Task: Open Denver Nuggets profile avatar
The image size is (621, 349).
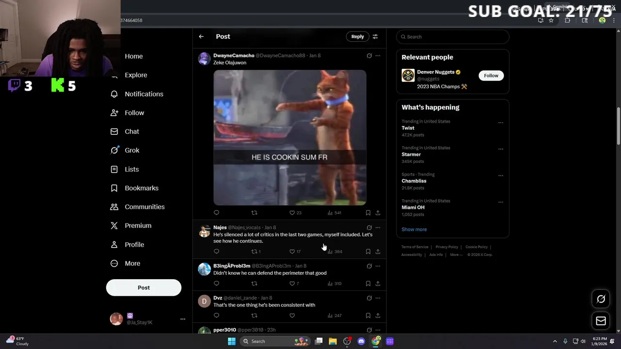Action: click(x=408, y=75)
